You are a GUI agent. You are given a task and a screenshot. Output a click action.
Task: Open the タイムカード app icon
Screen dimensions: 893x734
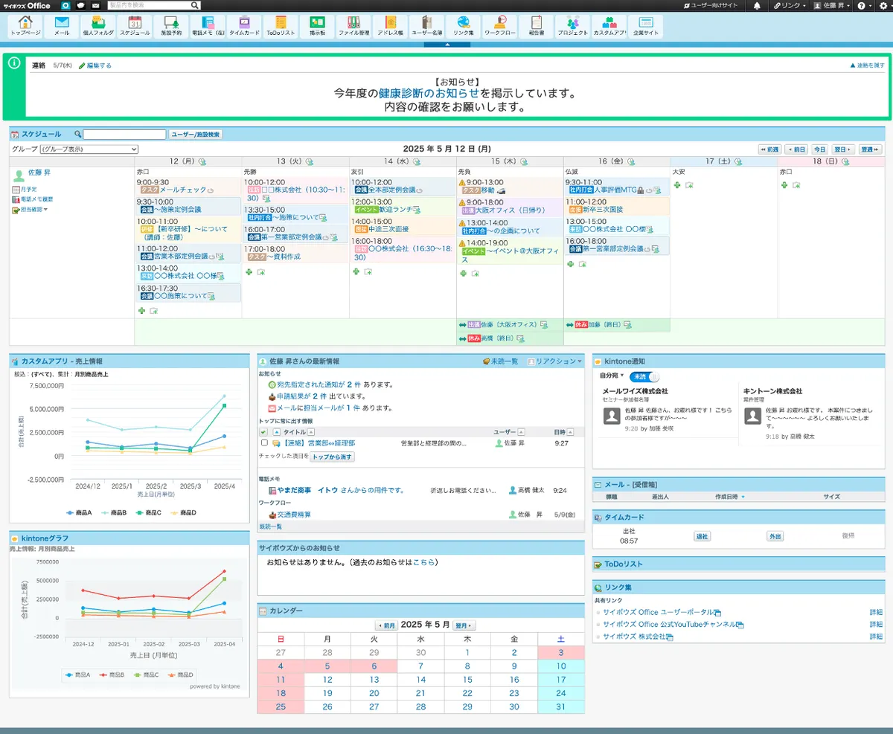(244, 26)
